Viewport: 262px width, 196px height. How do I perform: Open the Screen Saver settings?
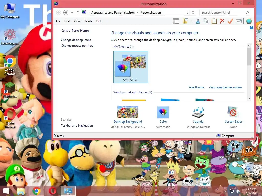click(233, 117)
